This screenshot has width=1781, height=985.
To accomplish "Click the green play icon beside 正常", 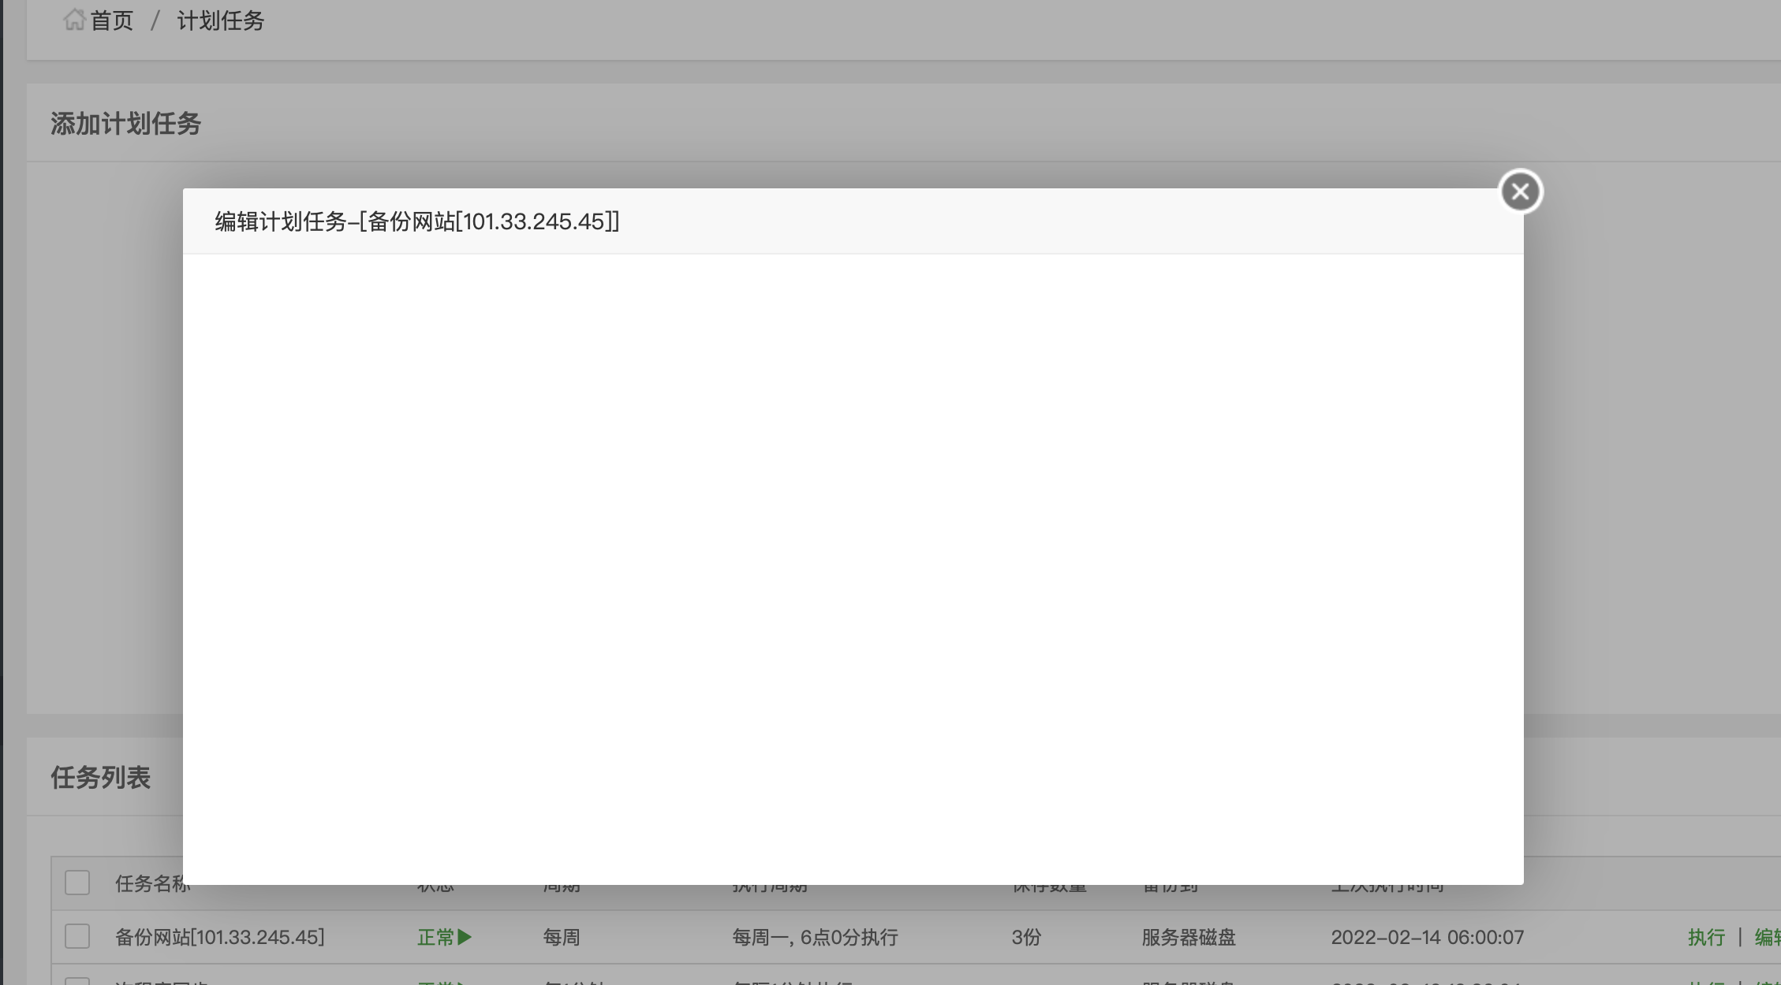I will coord(465,937).
